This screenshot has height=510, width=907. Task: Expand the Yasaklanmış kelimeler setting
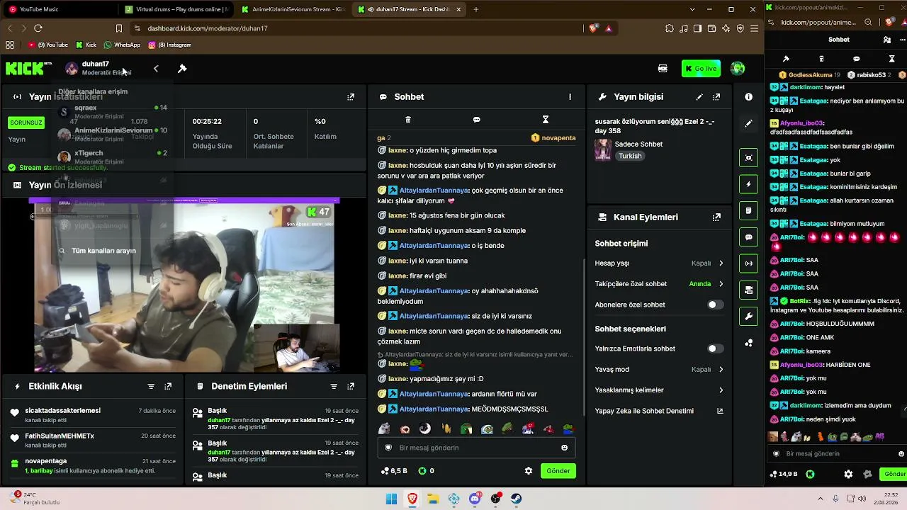click(x=659, y=390)
